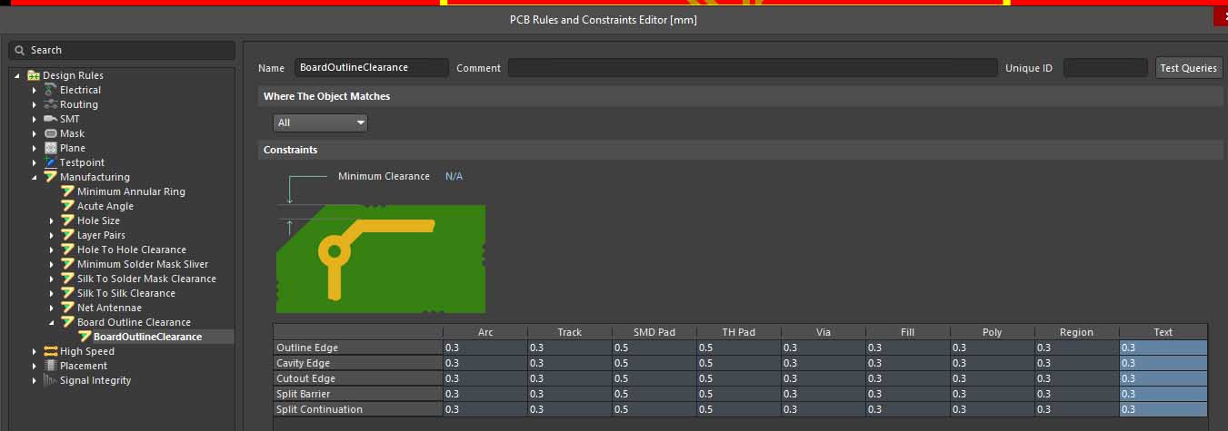The width and height of the screenshot is (1228, 431).
Task: Click the Signal Integrity category icon
Action: pos(51,380)
